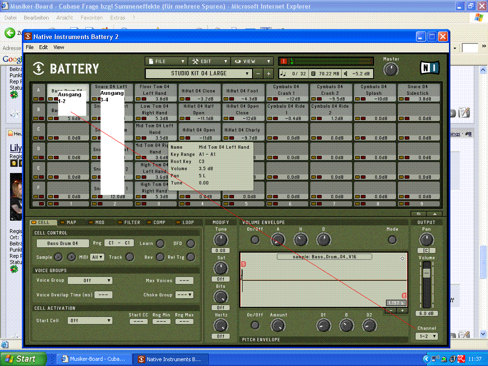Open the Choke Group dropdown
Image resolution: width=488 pixels, height=366 pixels.
click(x=184, y=295)
